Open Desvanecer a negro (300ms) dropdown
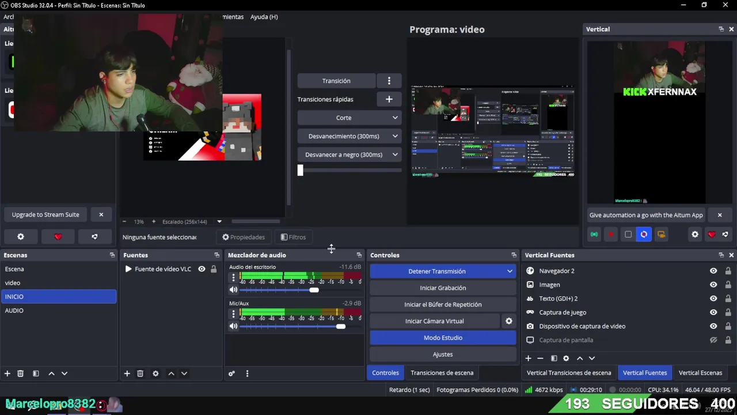 [349, 154]
